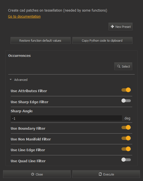Click the Advanced section label

tap(21, 80)
